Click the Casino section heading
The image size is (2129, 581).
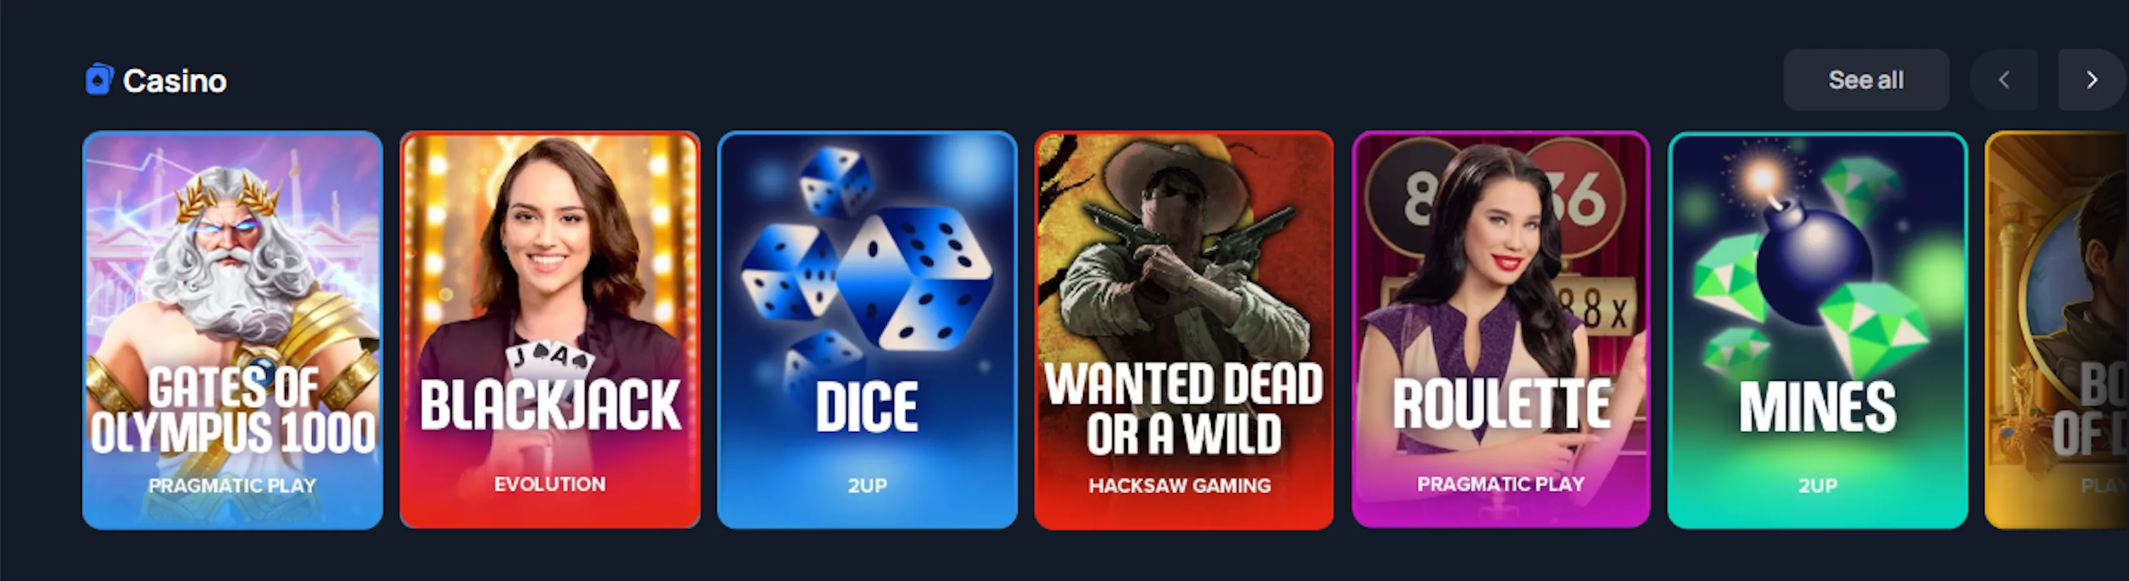click(175, 81)
